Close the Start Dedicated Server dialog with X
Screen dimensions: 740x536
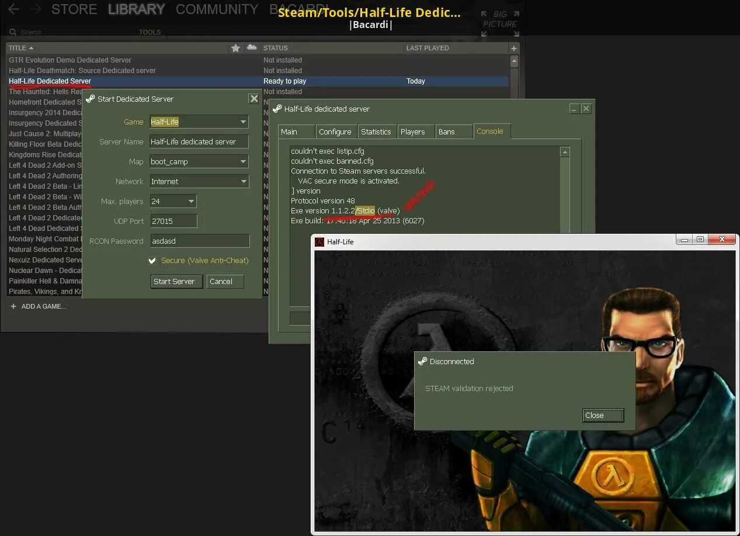point(253,99)
